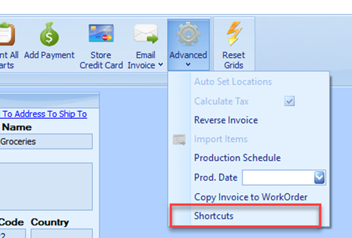Viewport: 352px width, 238px height.
Task: Focus the Country input field
Action: [61, 233]
